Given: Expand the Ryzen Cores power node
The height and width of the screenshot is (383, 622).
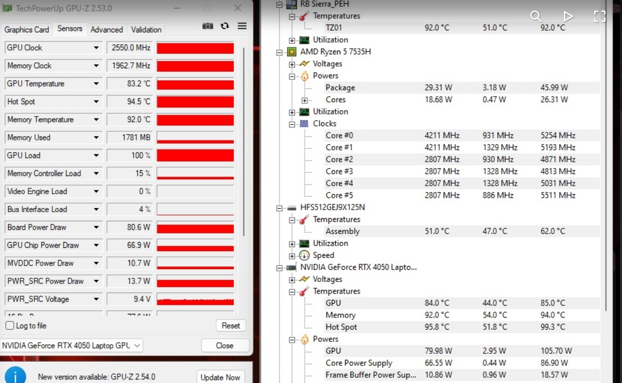Looking at the screenshot, I should click(x=305, y=100).
